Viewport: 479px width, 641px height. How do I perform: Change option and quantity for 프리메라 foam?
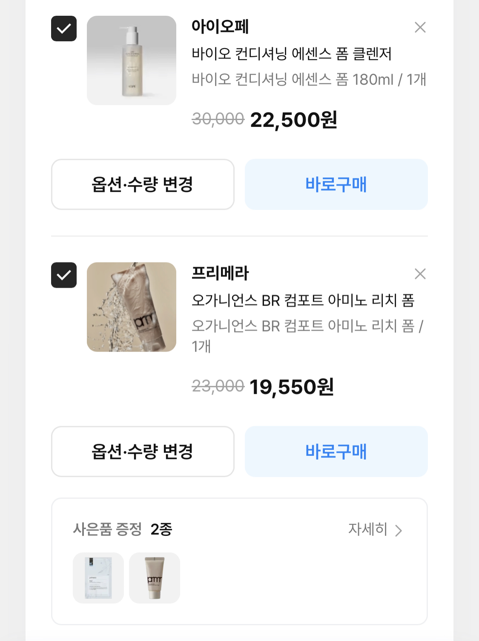[x=143, y=452]
